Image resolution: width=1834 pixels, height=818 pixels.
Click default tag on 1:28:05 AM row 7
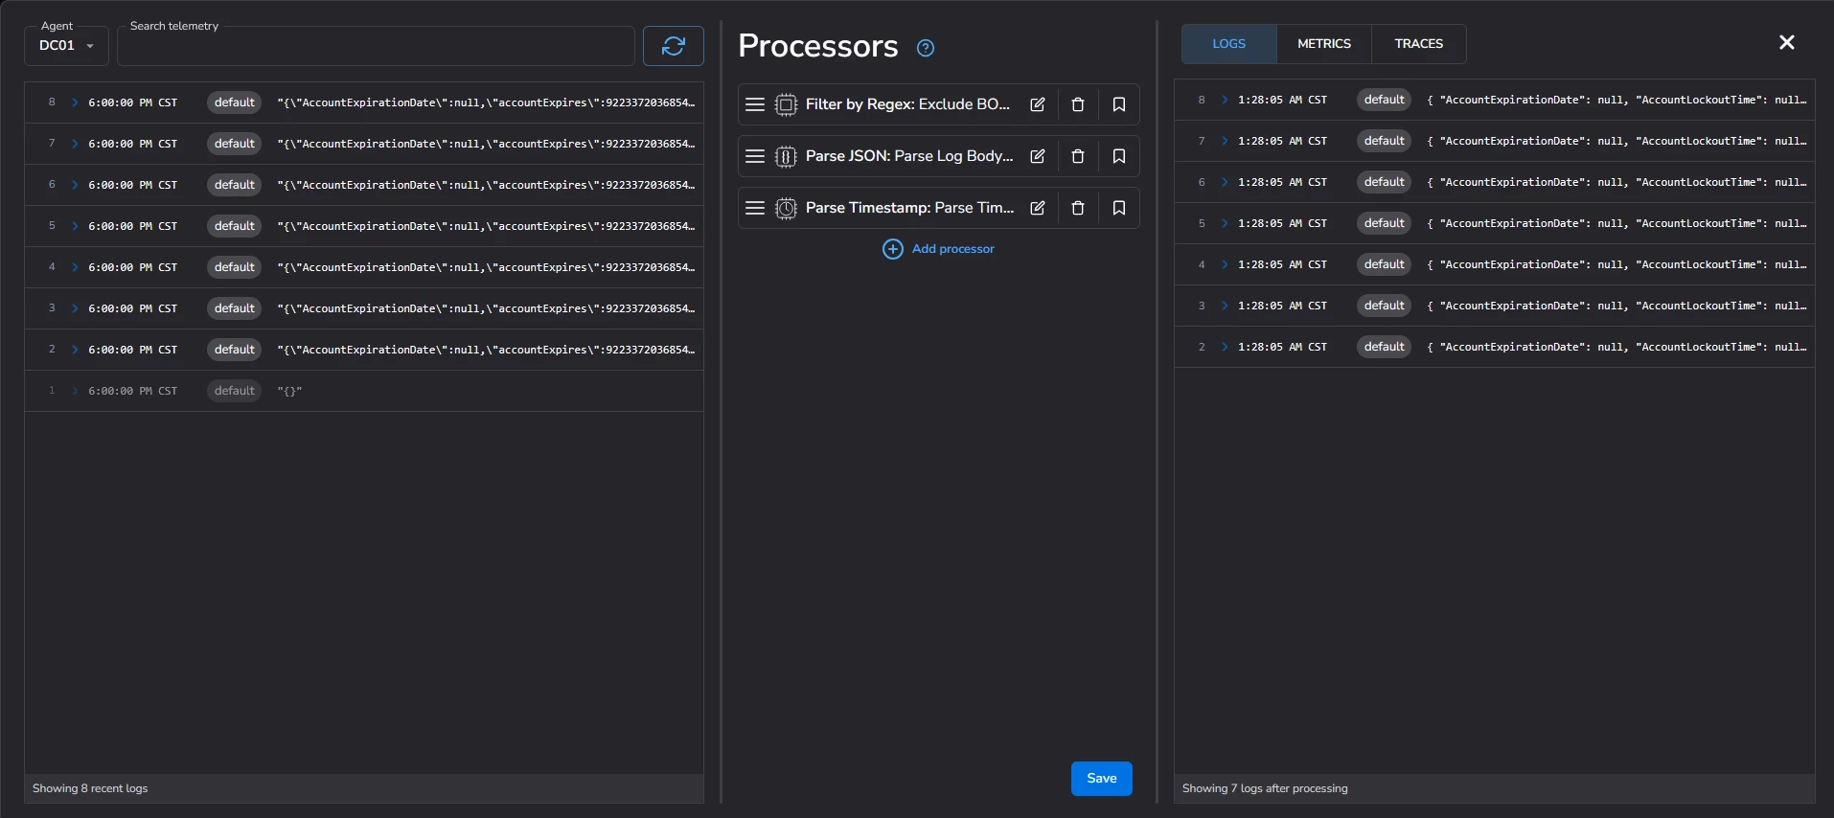(x=1385, y=141)
